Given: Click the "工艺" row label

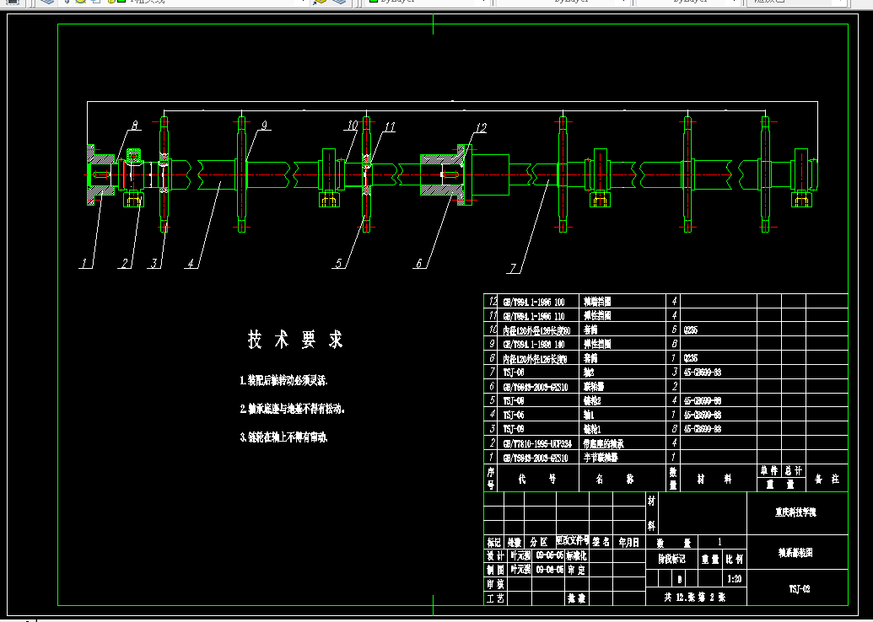Looking at the screenshot, I should pos(495,598).
